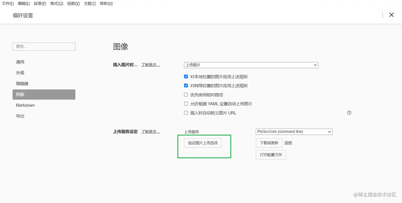The image size is (402, 203).
Task: Open the 编辑(E) menu
Action: click(x=24, y=3)
